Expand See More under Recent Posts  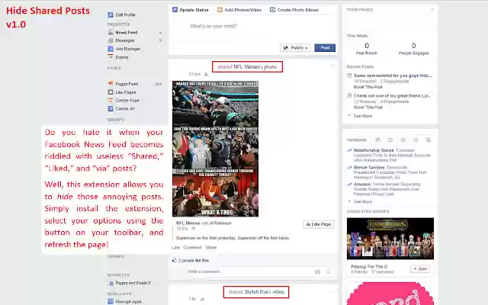point(363,116)
